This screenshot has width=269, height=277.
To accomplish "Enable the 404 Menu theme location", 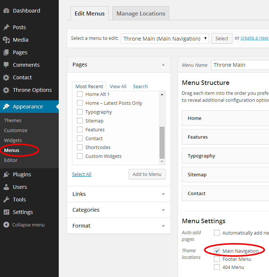I will point(217,267).
